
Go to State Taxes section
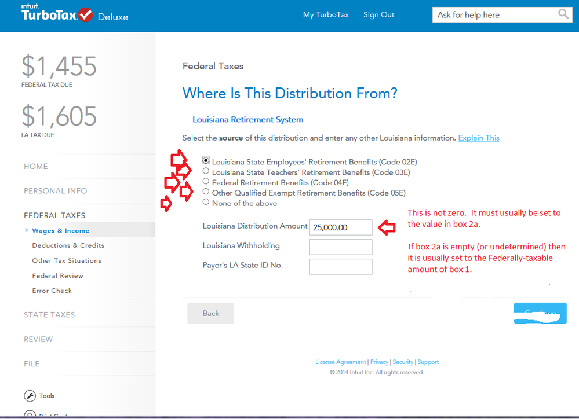pos(49,315)
